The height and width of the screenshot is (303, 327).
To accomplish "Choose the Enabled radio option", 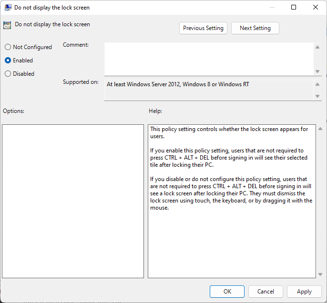I will (x=8, y=61).
